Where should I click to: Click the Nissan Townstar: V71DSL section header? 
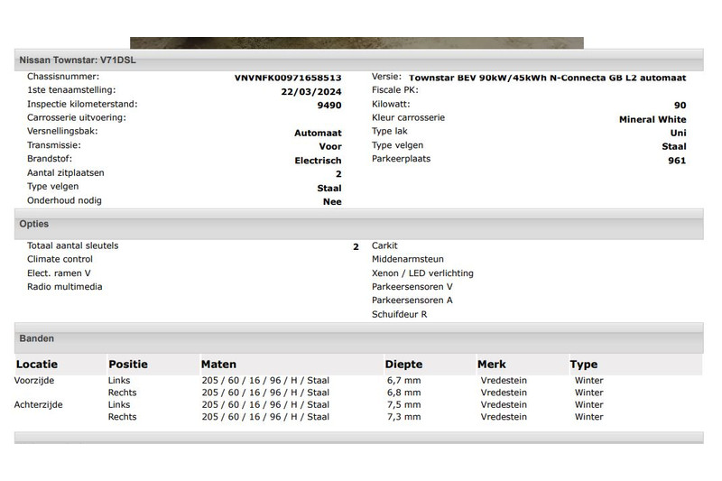click(x=78, y=60)
